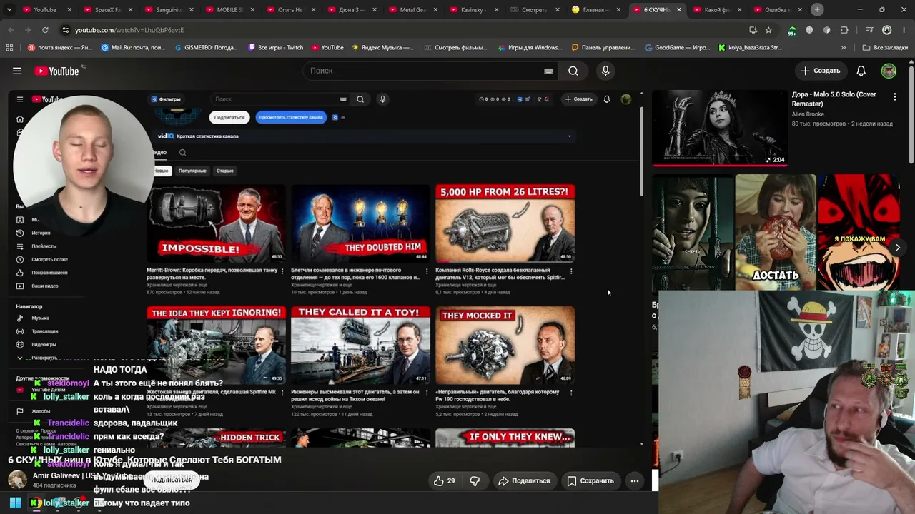This screenshot has width=915, height=514.
Task: Switch to the Kavinsky tab
Action: point(473,9)
